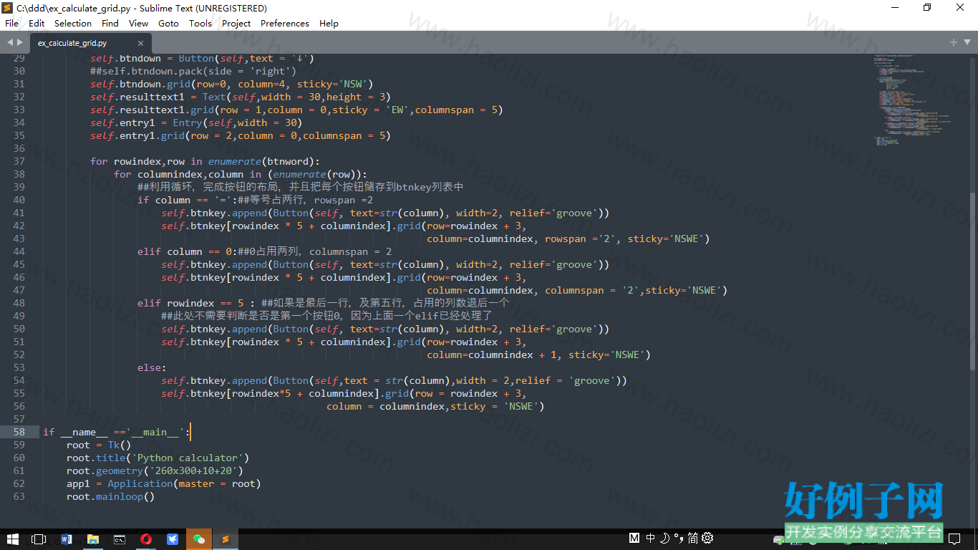The width and height of the screenshot is (978, 550).
Task: Click 'root.mainloop()' line
Action: point(110,496)
